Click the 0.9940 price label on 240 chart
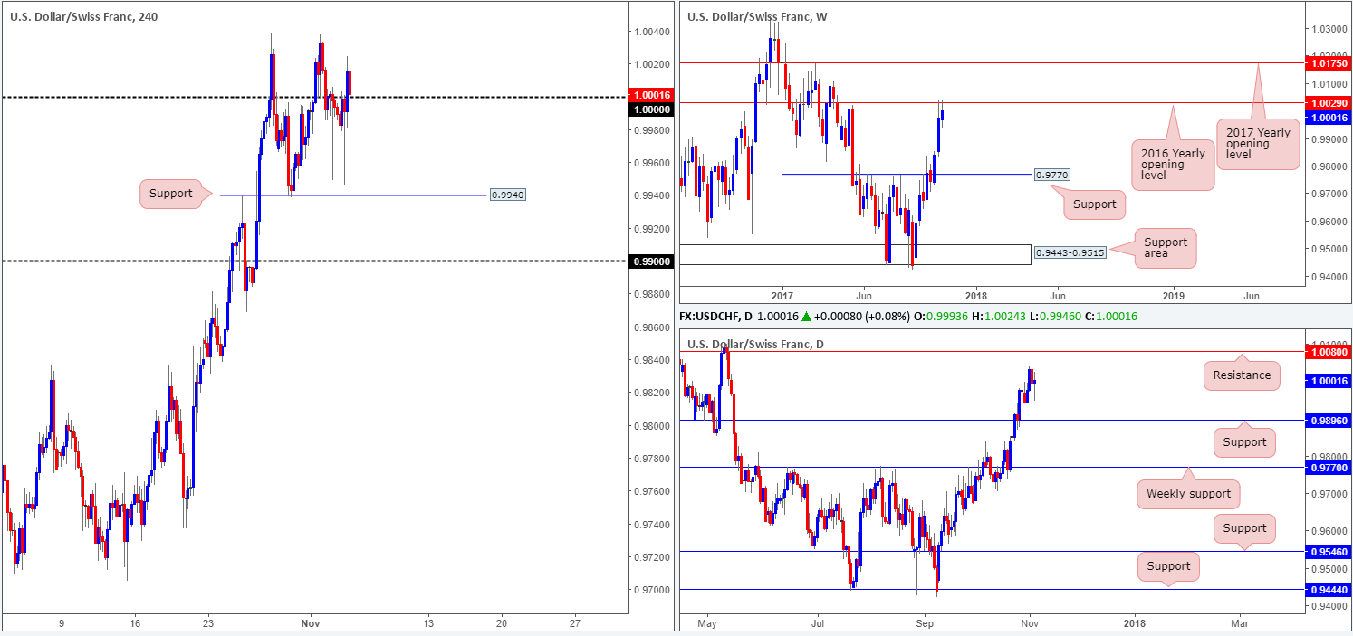 tap(506, 195)
